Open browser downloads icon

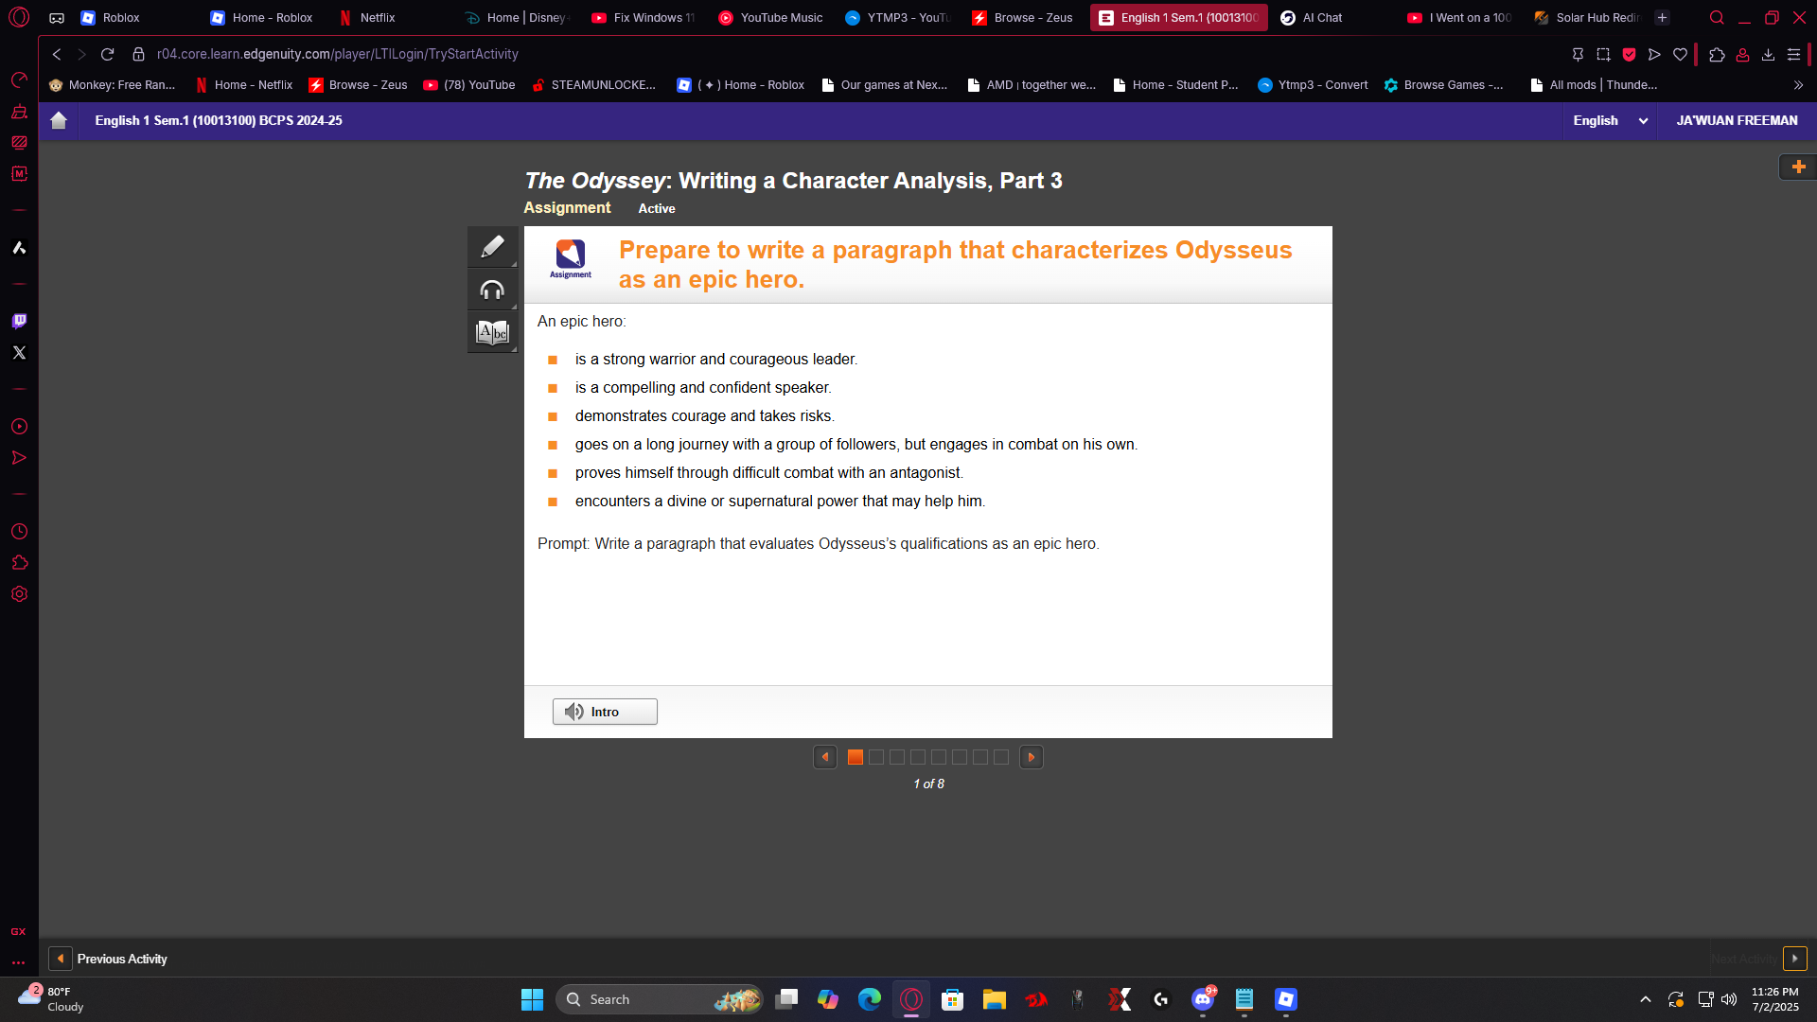click(x=1768, y=54)
